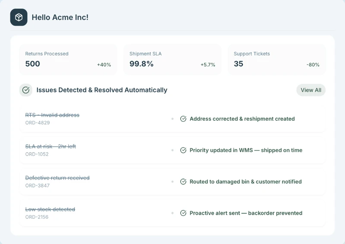Click Issues Detected & Resolved Automatically heading
This screenshot has width=345, height=244.
pos(102,90)
